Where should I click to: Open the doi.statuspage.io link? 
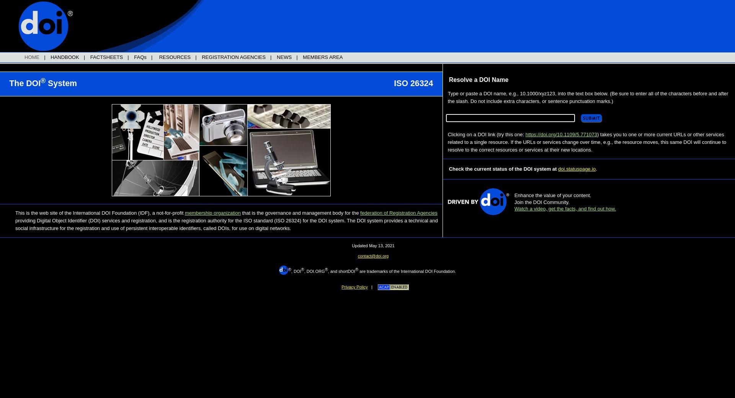coord(577,169)
